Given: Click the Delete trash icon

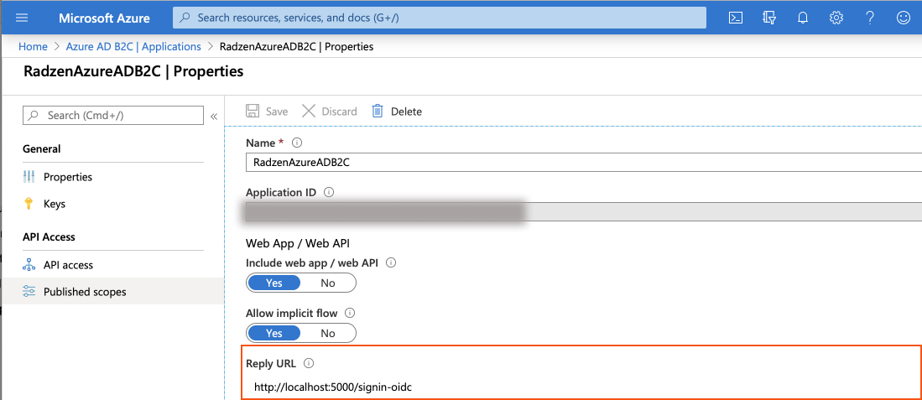Looking at the screenshot, I should click(378, 111).
